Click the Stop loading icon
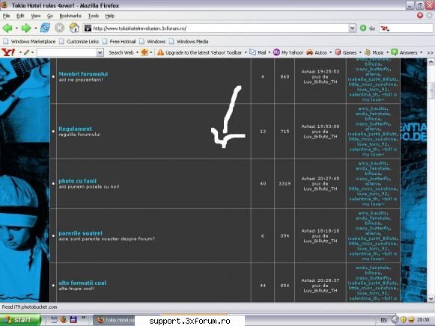 pos(59,28)
